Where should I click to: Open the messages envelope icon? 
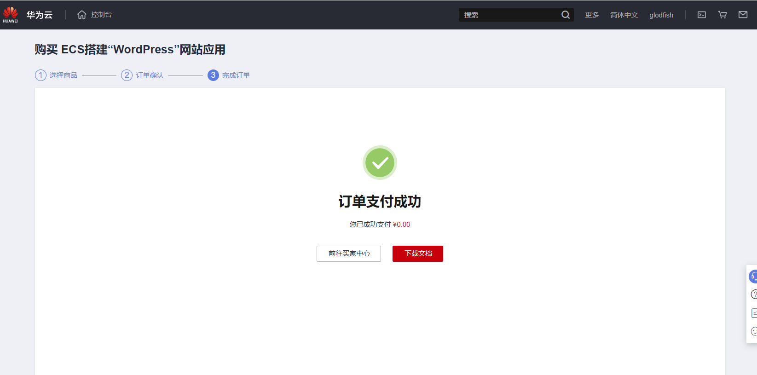point(743,15)
